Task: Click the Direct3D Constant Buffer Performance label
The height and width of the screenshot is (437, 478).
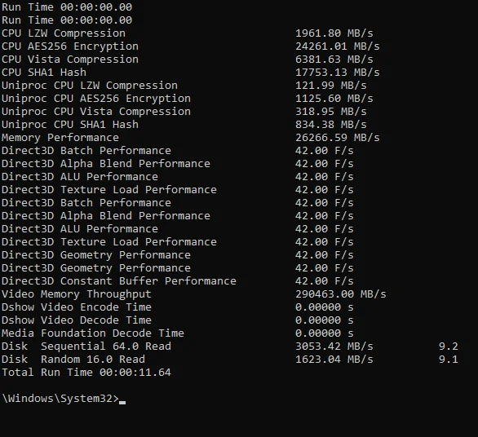Action: click(119, 281)
